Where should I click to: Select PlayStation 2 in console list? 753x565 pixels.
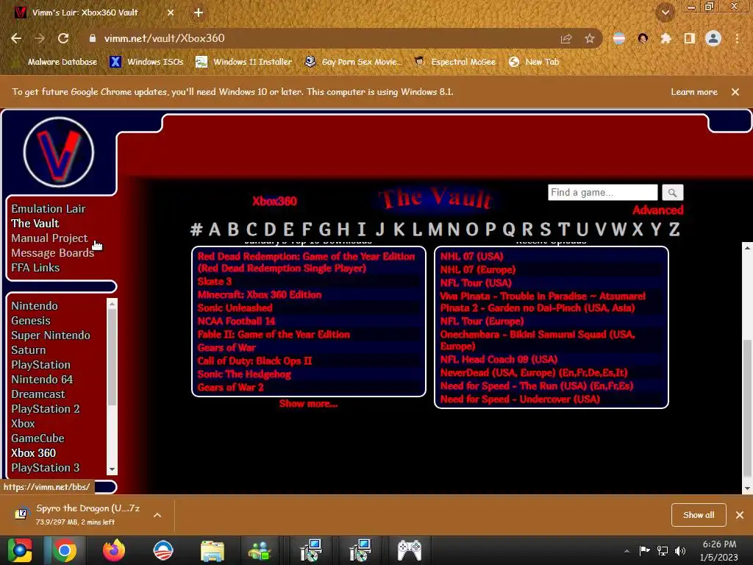coord(46,409)
